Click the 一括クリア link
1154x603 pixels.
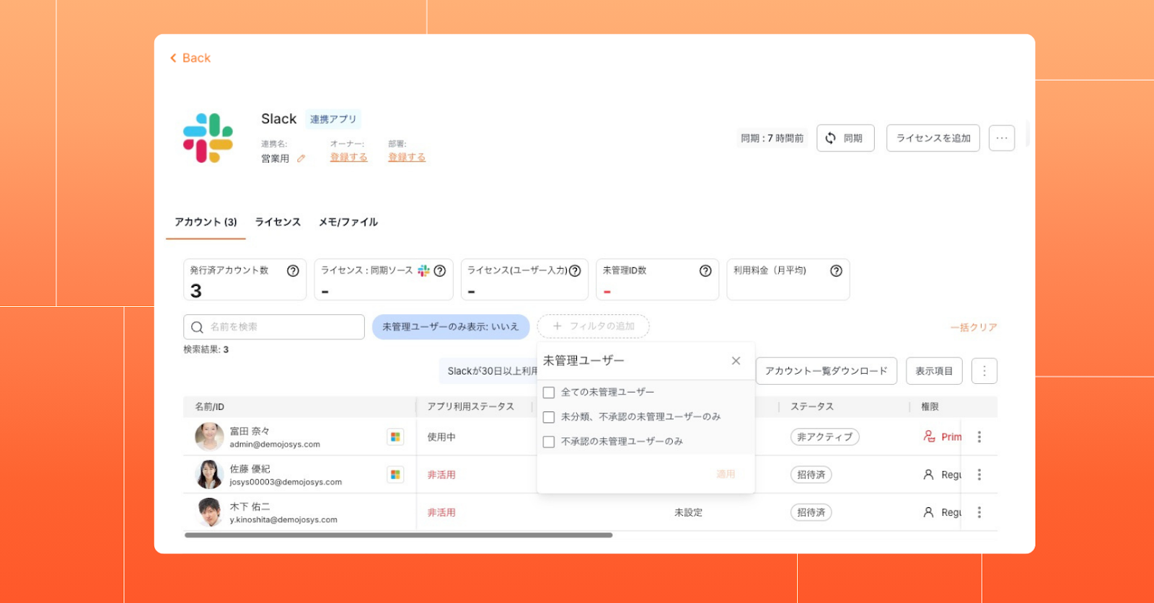(x=974, y=327)
